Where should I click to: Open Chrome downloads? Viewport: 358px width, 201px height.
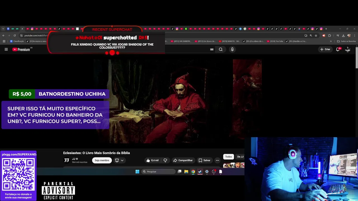343,35
